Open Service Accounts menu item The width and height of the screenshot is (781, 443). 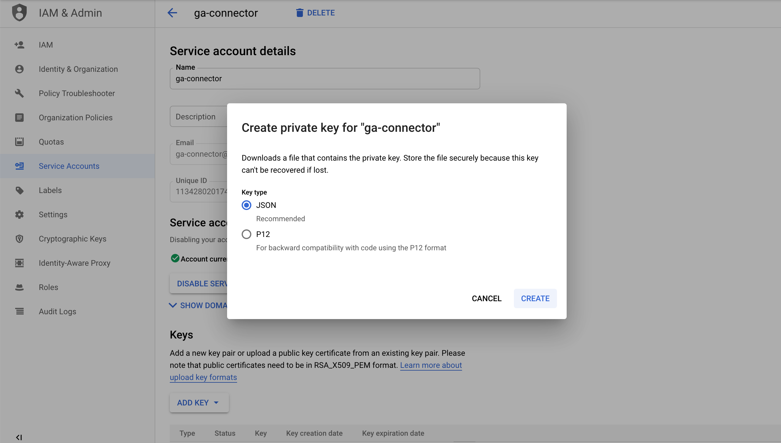pyautogui.click(x=69, y=166)
